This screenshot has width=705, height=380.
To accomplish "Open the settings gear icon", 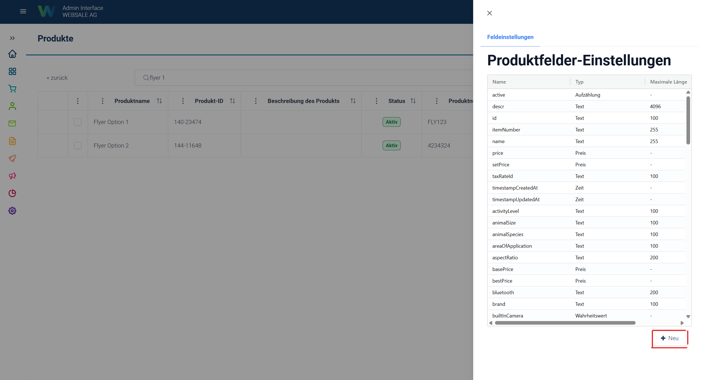I will 12,211.
